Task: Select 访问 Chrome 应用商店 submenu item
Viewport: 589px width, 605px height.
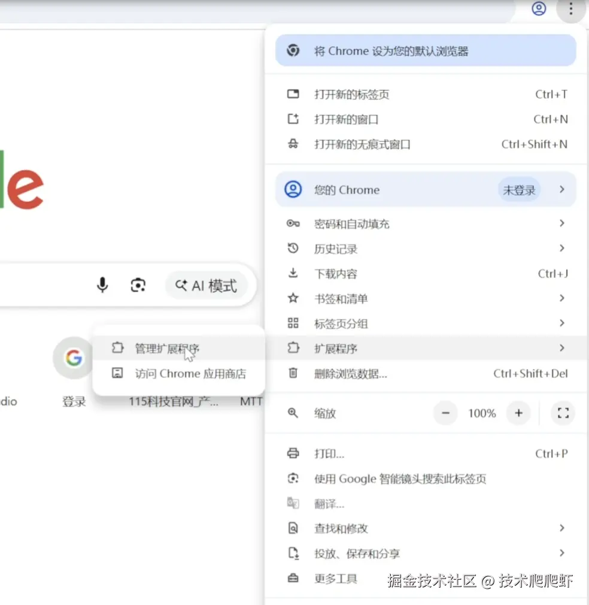Action: point(178,374)
